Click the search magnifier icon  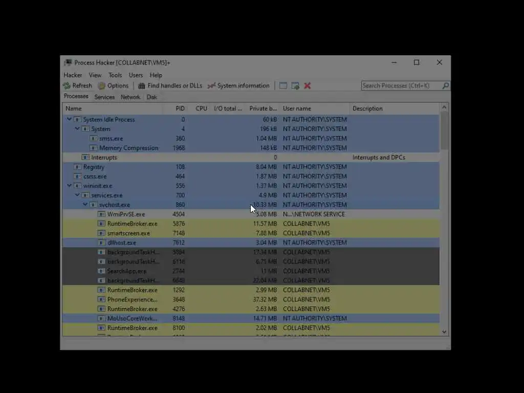[446, 86]
